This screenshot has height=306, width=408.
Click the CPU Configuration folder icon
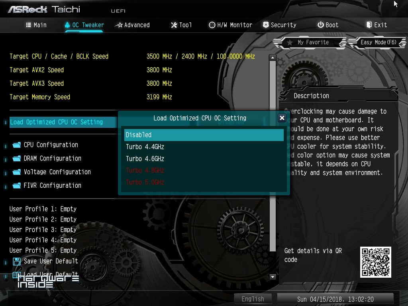click(17, 145)
